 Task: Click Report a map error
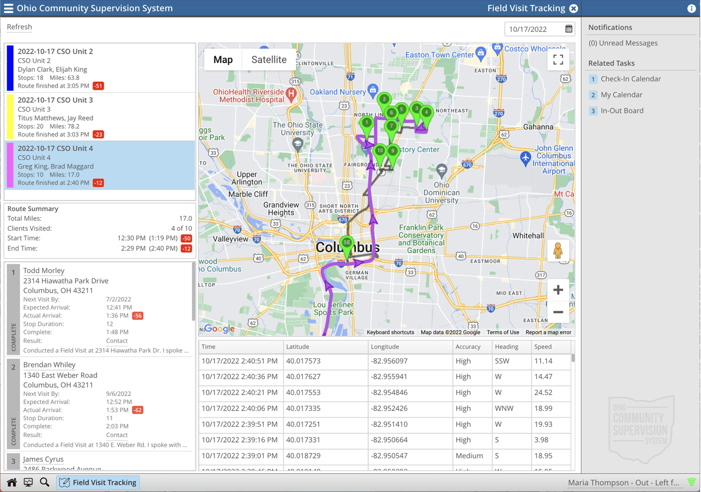pos(548,332)
